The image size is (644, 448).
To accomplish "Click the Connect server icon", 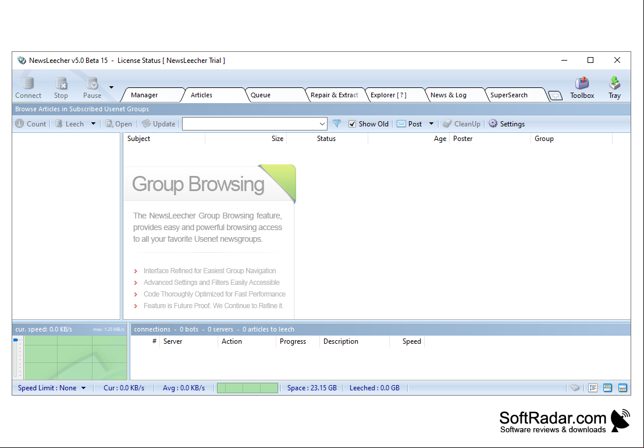I will (x=28, y=83).
